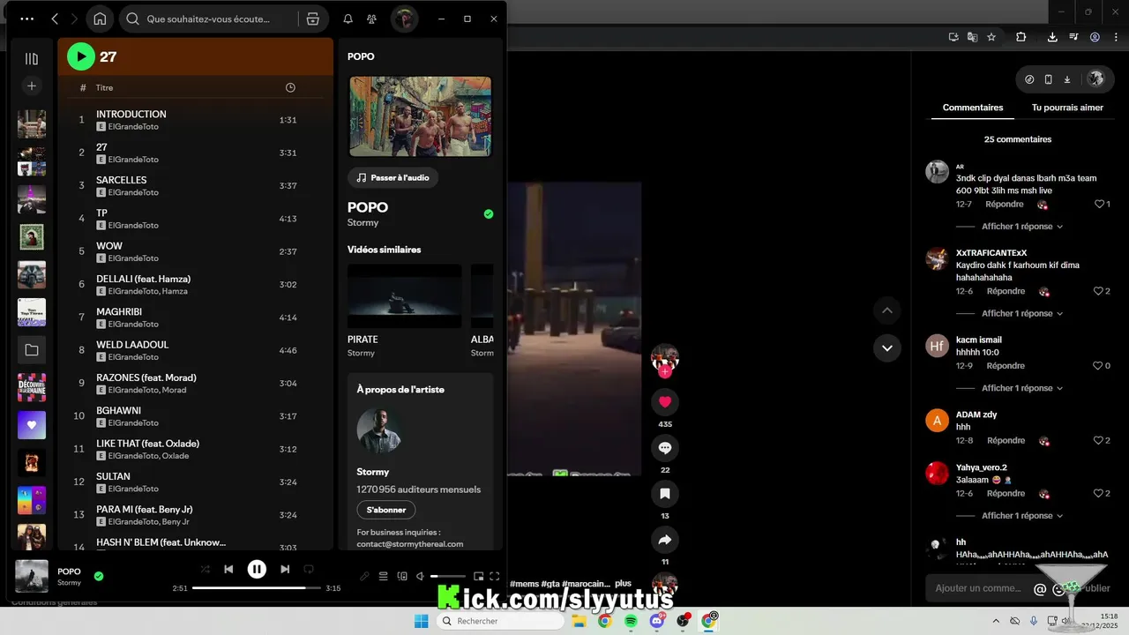
Task: Open Spotify friend activity icon
Action: click(372, 19)
